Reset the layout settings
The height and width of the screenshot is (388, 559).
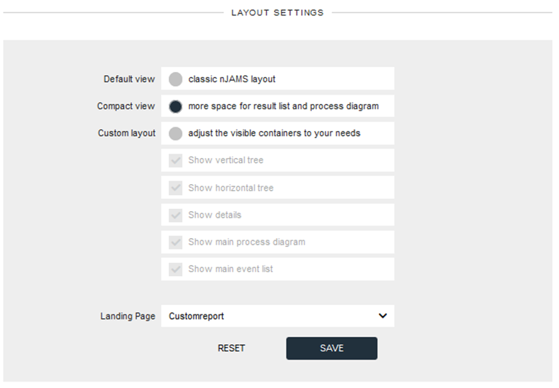point(231,348)
